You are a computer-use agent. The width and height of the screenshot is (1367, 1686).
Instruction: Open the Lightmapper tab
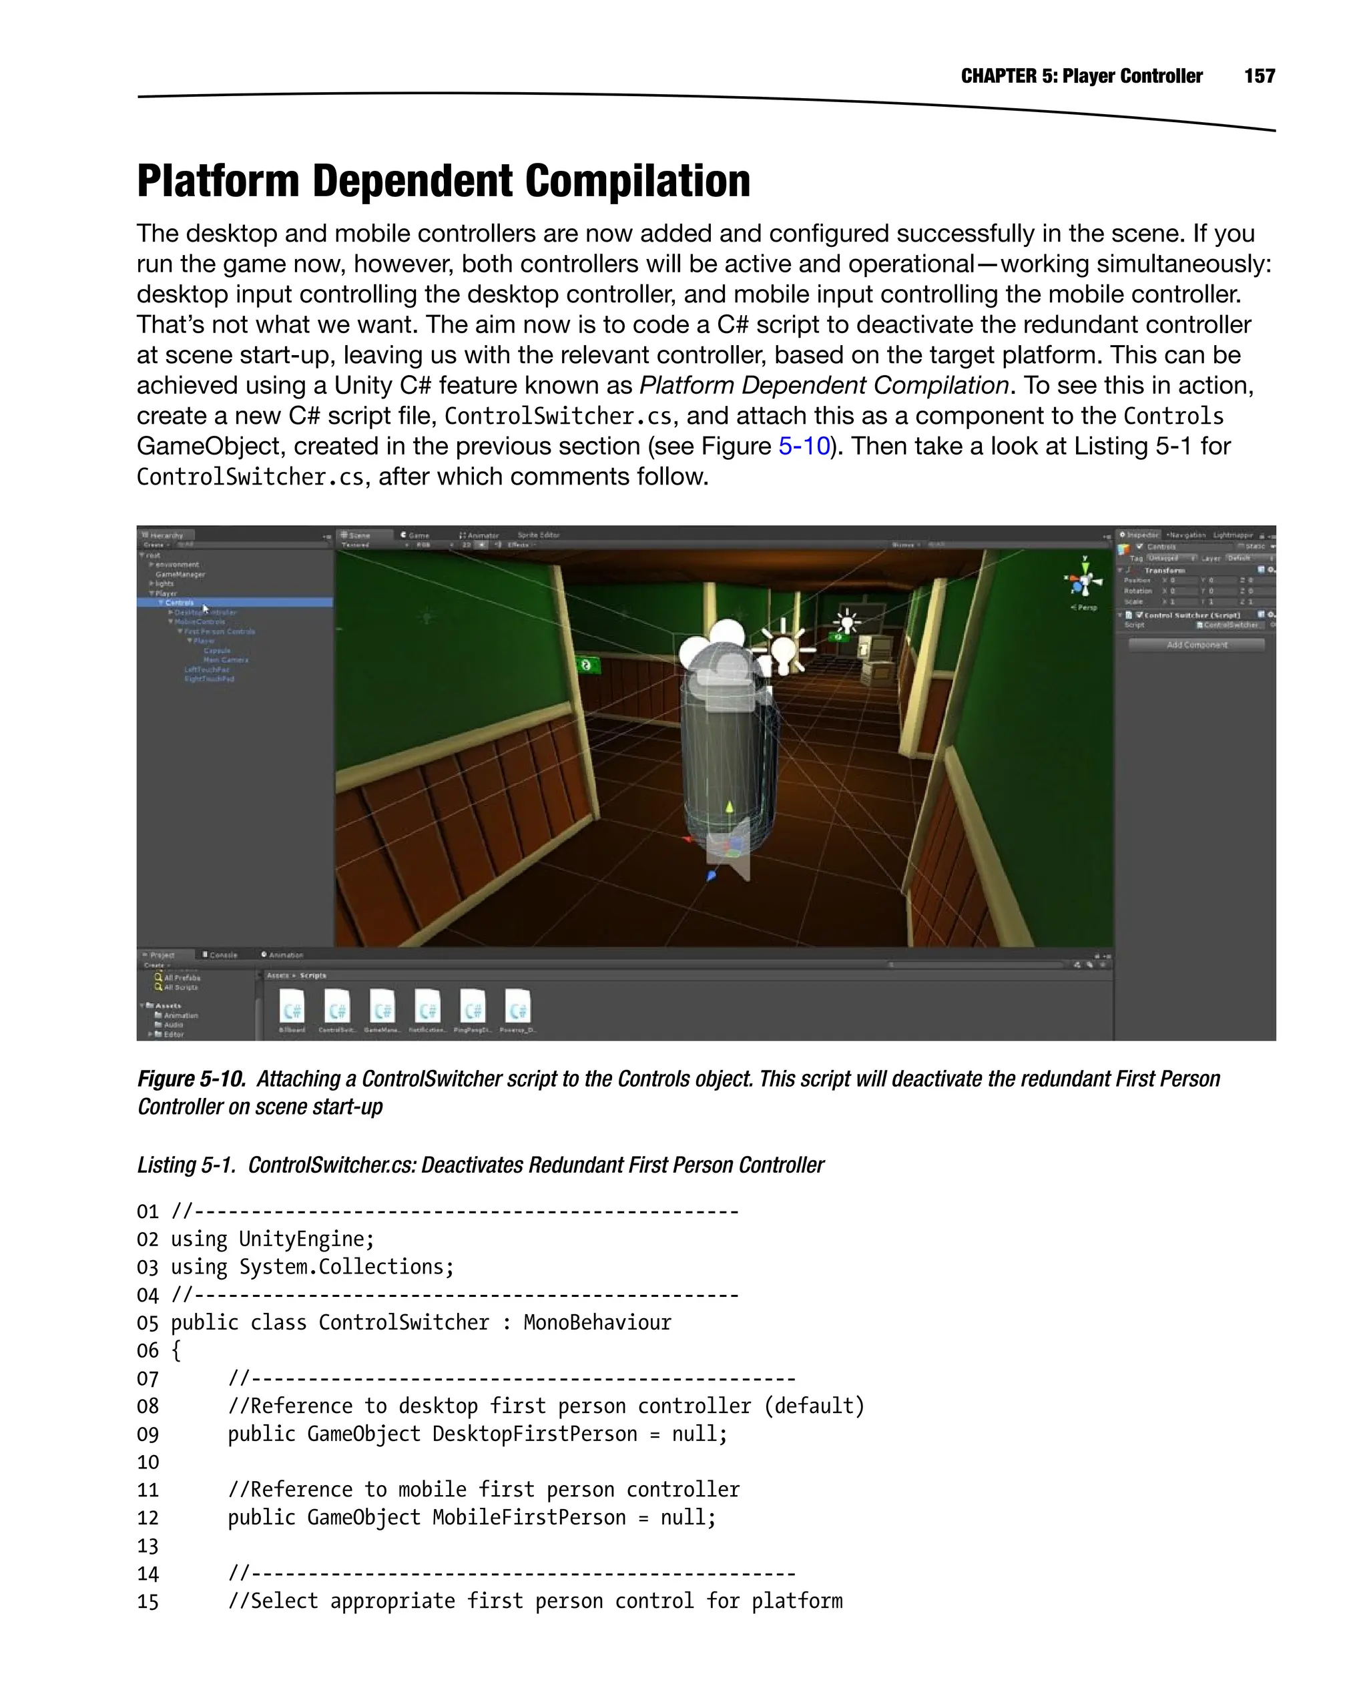coord(1233,535)
